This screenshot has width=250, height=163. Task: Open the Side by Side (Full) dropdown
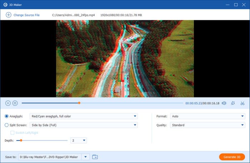(135, 125)
